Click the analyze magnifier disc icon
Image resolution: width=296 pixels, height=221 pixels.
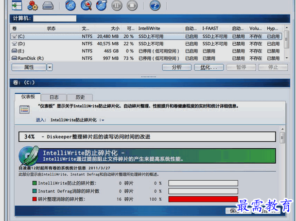tap(86, 5)
